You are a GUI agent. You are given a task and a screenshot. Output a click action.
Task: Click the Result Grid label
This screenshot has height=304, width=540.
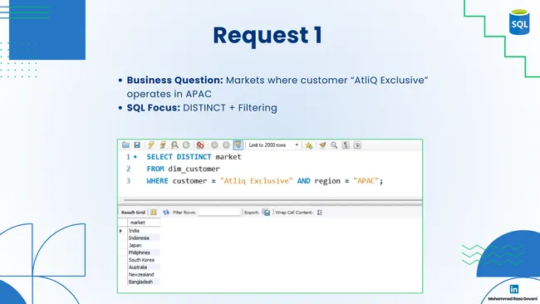(133, 213)
